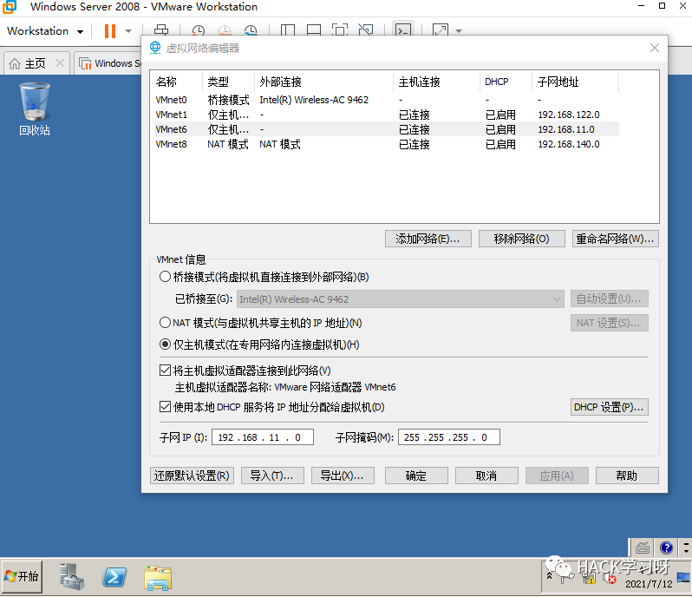Viewport: 692px width, 597px height.
Task: Click the 类型 column header
Action: 228,82
